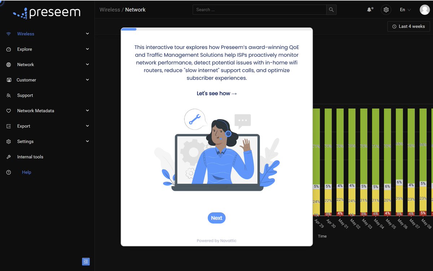
Task: Open the Powered by Navattic link
Action: click(216, 241)
